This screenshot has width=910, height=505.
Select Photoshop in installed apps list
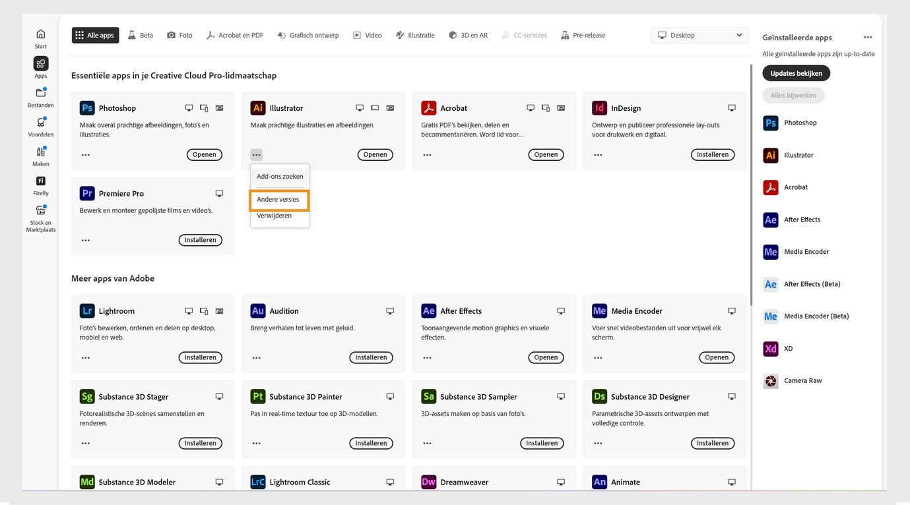(790, 123)
